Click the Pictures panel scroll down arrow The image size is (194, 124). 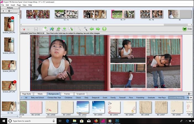[19, 110]
